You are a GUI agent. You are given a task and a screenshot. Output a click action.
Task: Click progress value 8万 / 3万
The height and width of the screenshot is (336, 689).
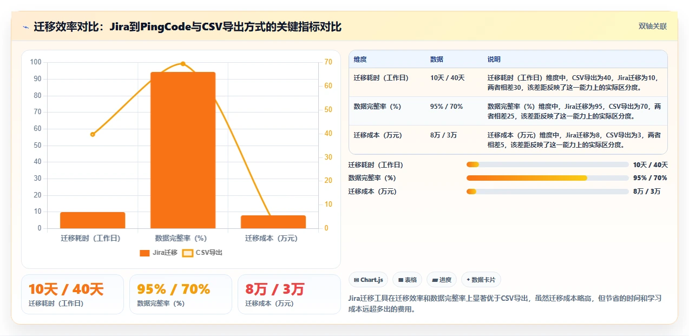tap(647, 191)
